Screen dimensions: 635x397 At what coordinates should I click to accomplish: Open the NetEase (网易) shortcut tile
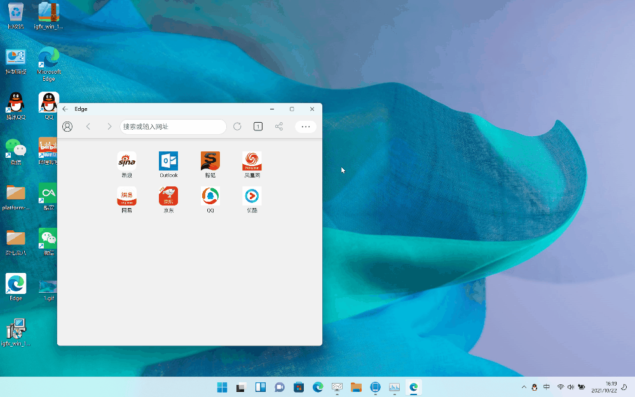tap(126, 197)
